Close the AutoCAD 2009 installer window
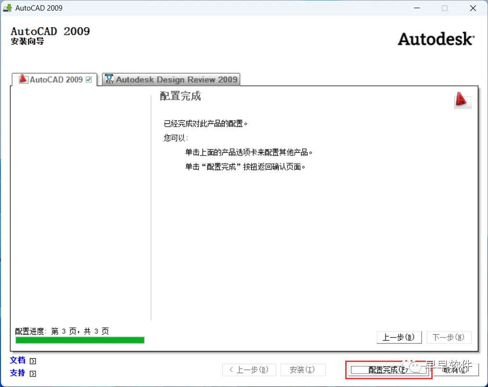 pos(473,8)
